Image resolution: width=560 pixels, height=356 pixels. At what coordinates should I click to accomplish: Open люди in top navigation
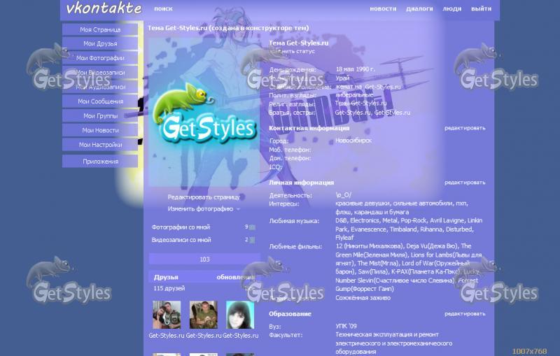(x=451, y=8)
